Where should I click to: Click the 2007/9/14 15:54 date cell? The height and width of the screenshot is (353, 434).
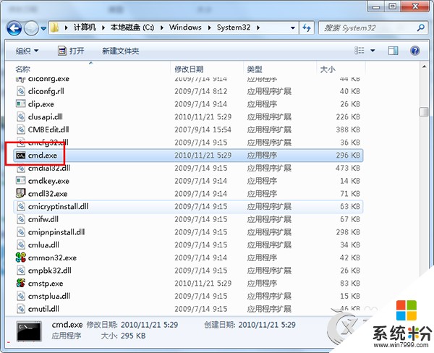click(203, 129)
